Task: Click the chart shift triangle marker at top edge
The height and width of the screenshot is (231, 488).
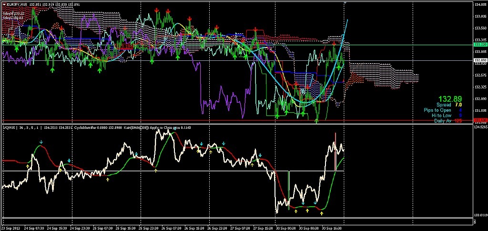Action: [345, 3]
